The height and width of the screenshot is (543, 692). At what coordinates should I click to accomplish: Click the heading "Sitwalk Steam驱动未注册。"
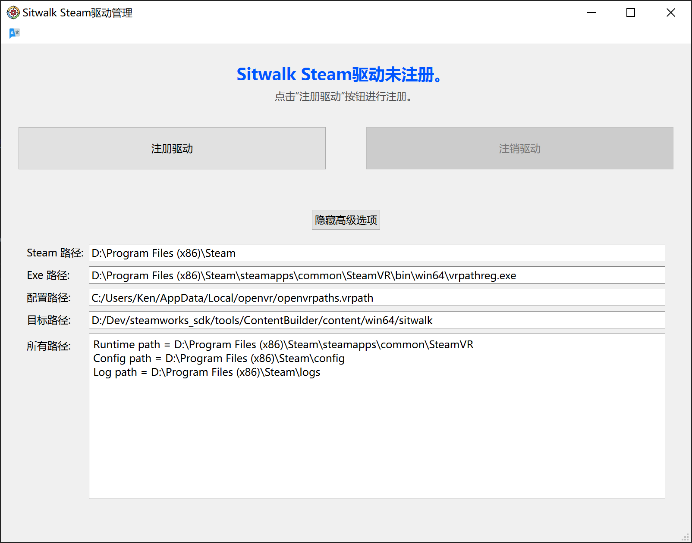click(x=339, y=74)
